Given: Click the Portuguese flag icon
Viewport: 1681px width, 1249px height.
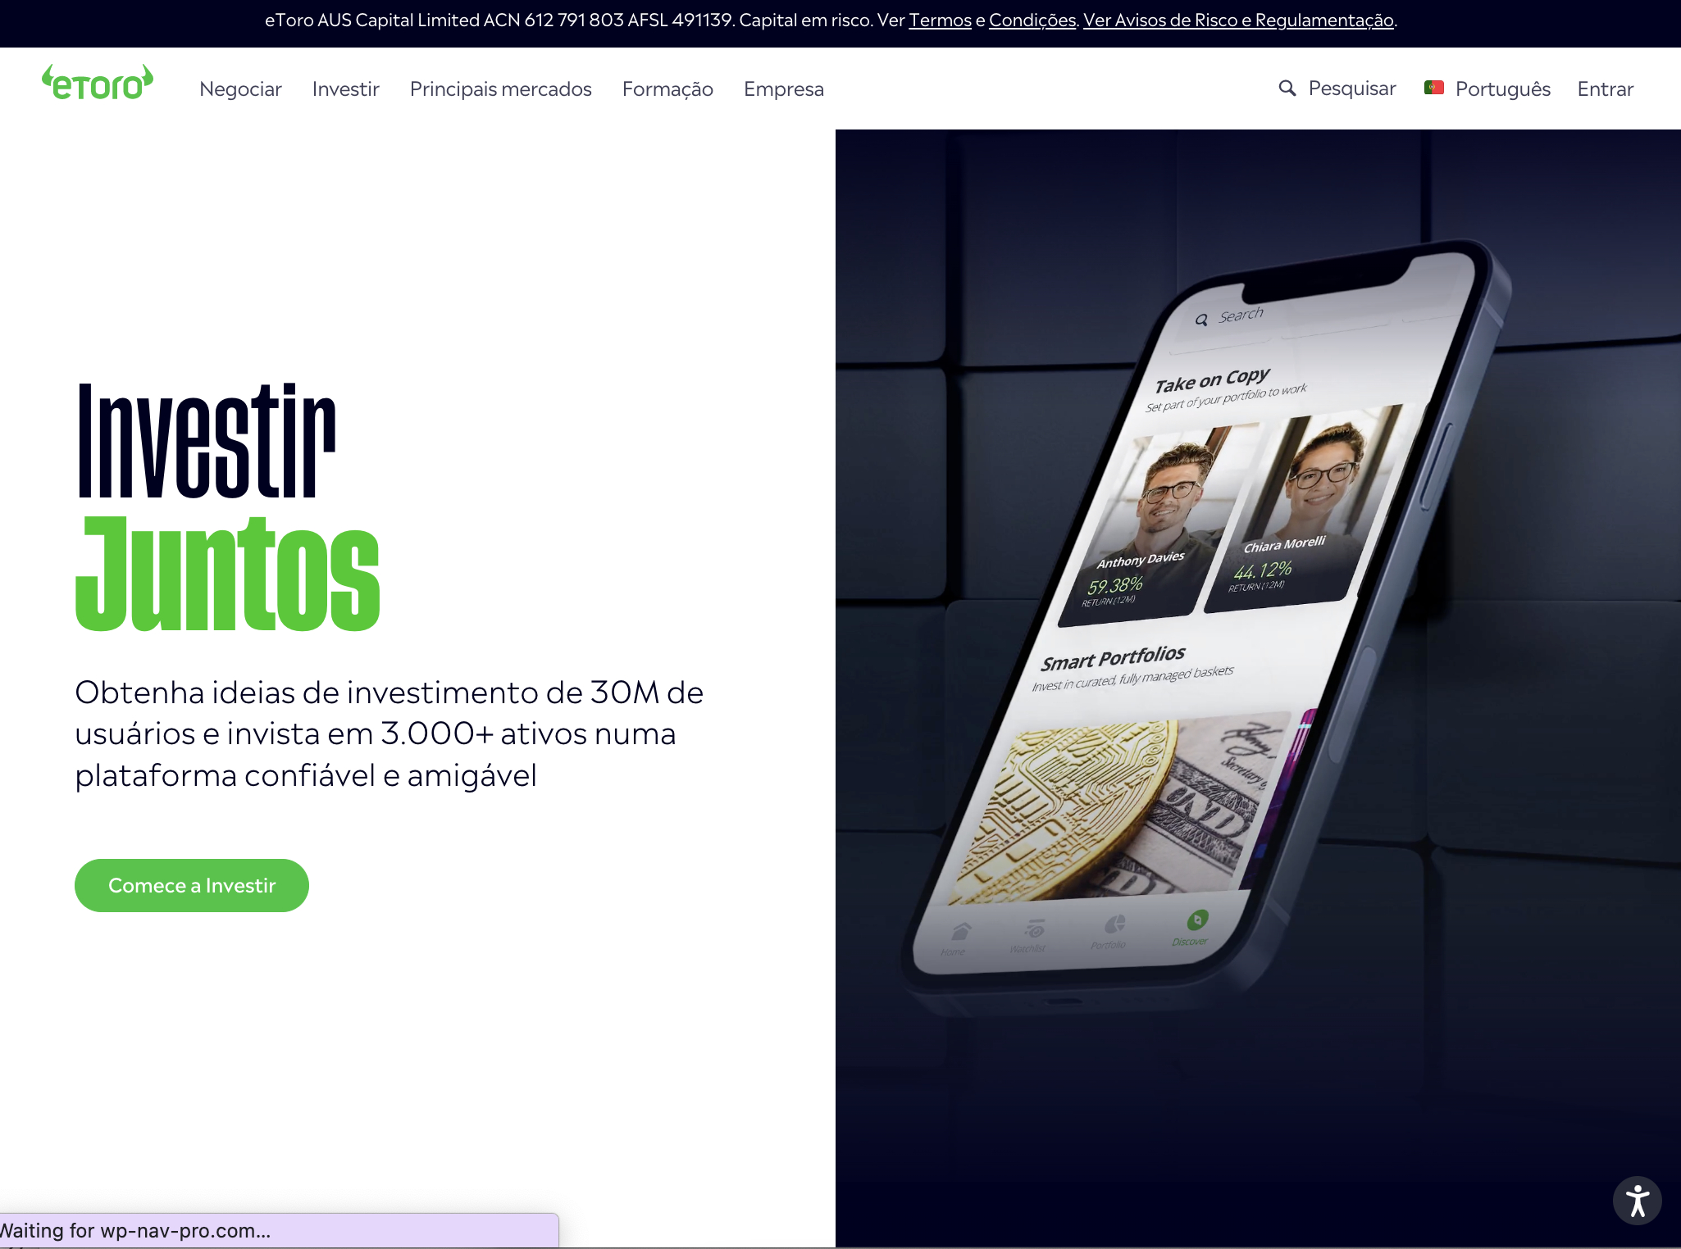Looking at the screenshot, I should 1434,88.
